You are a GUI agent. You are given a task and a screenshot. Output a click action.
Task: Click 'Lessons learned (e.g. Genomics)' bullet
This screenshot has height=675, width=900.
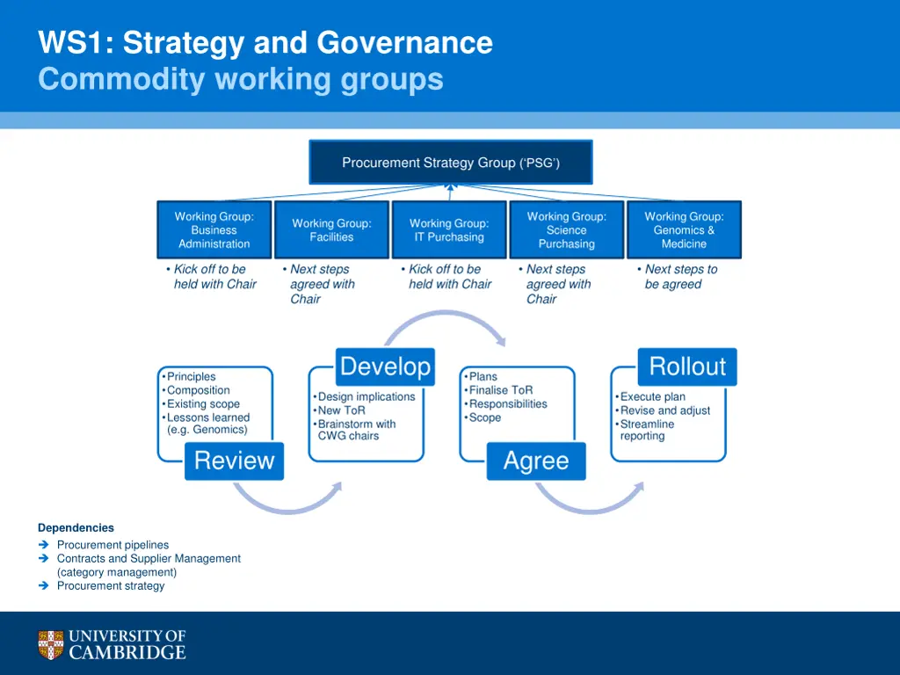pyautogui.click(x=206, y=424)
